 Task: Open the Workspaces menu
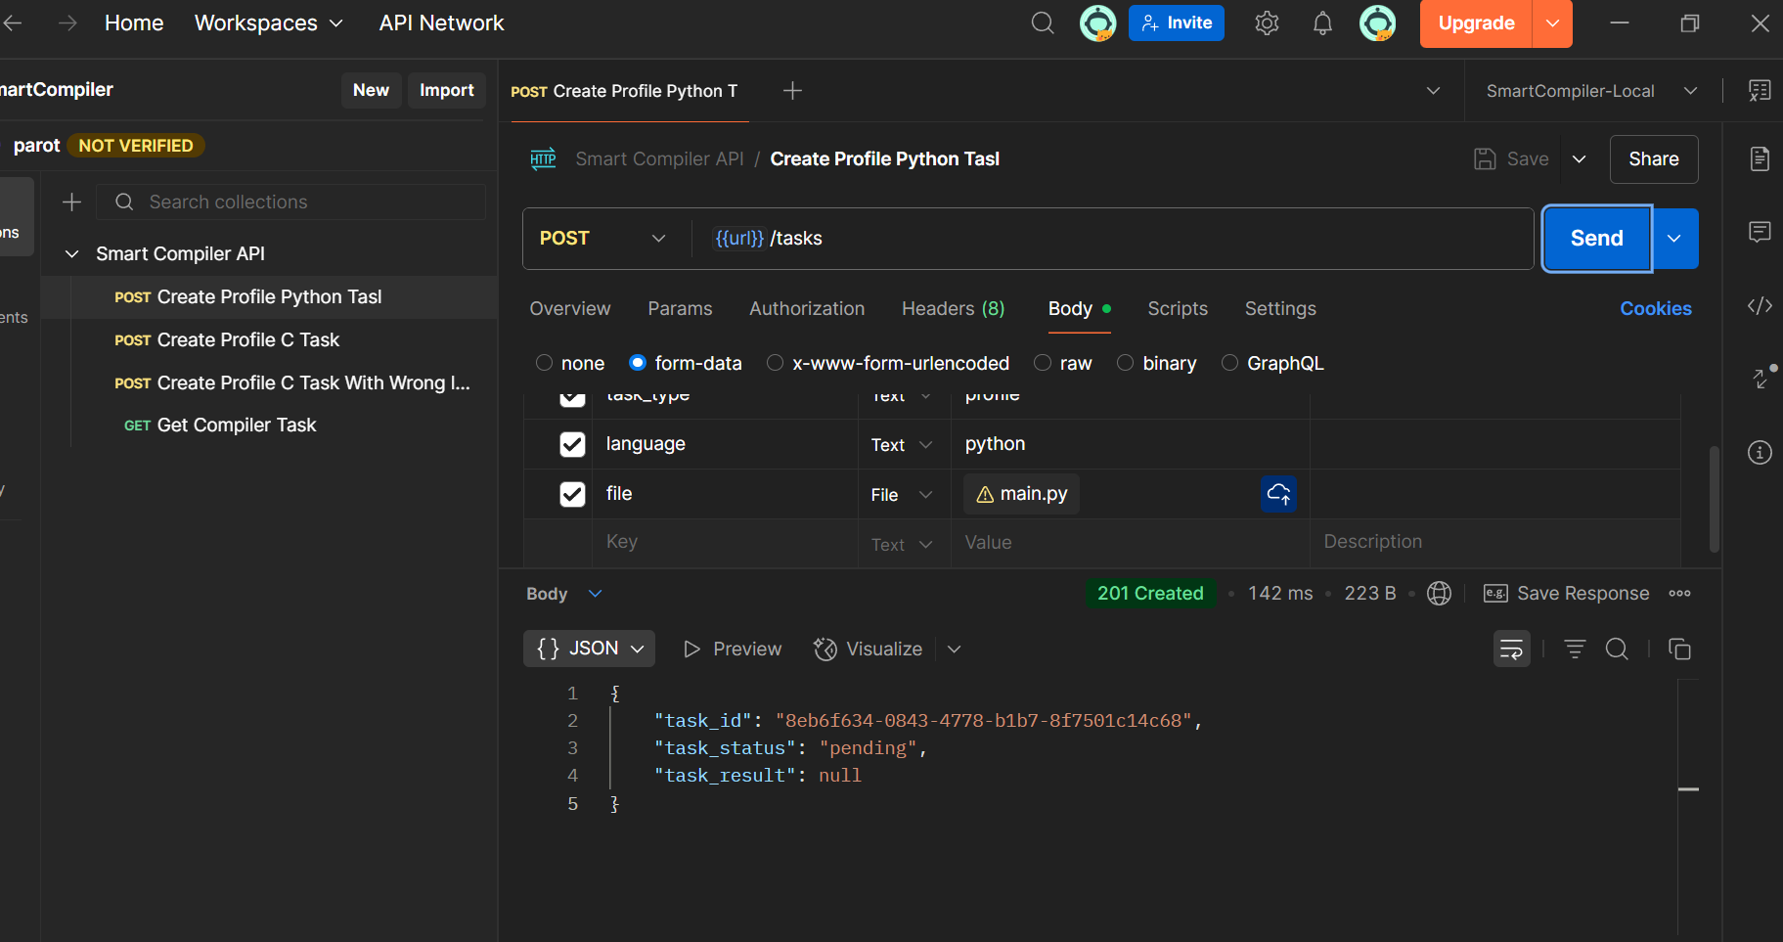(x=268, y=22)
